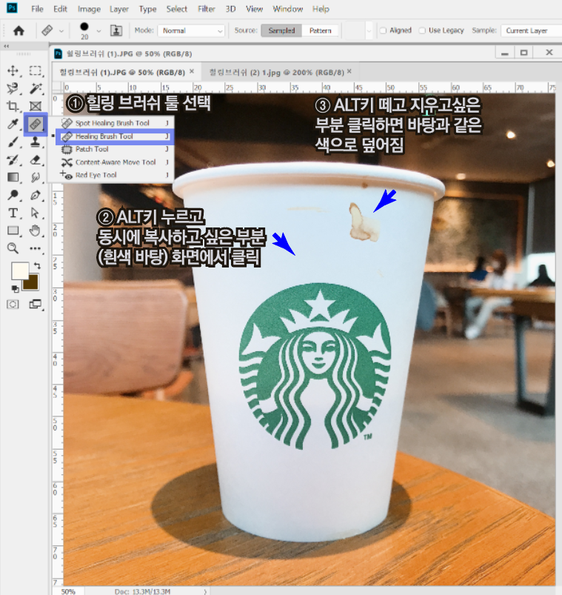562x595 pixels.
Task: Select the Path Selection tool
Action: [36, 213]
